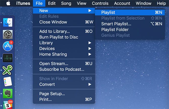
Task: Expand the Convert submenu
Action: click(x=47, y=84)
